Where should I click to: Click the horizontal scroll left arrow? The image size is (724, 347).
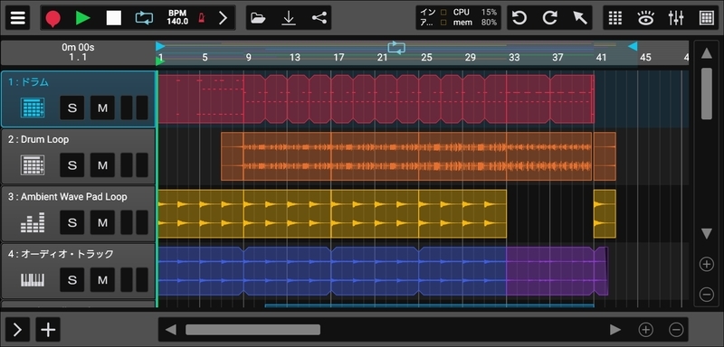(171, 330)
